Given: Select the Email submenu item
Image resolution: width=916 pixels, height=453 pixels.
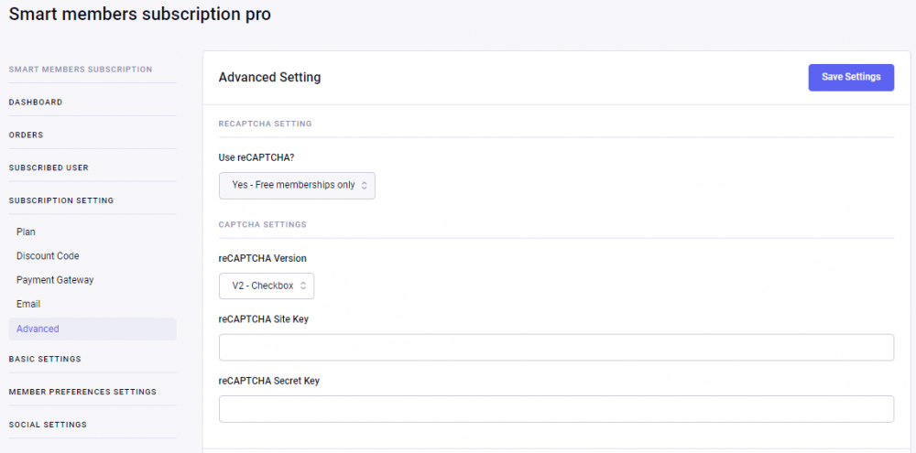Looking at the screenshot, I should coord(28,304).
